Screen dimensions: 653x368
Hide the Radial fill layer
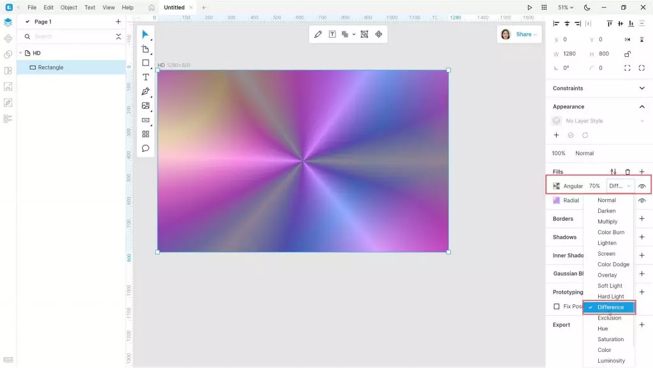(x=642, y=200)
